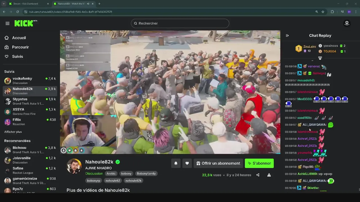Screen dimensions: 360x202
Task: Open gamemixtreize recommended channel
Action: coord(30,181)
